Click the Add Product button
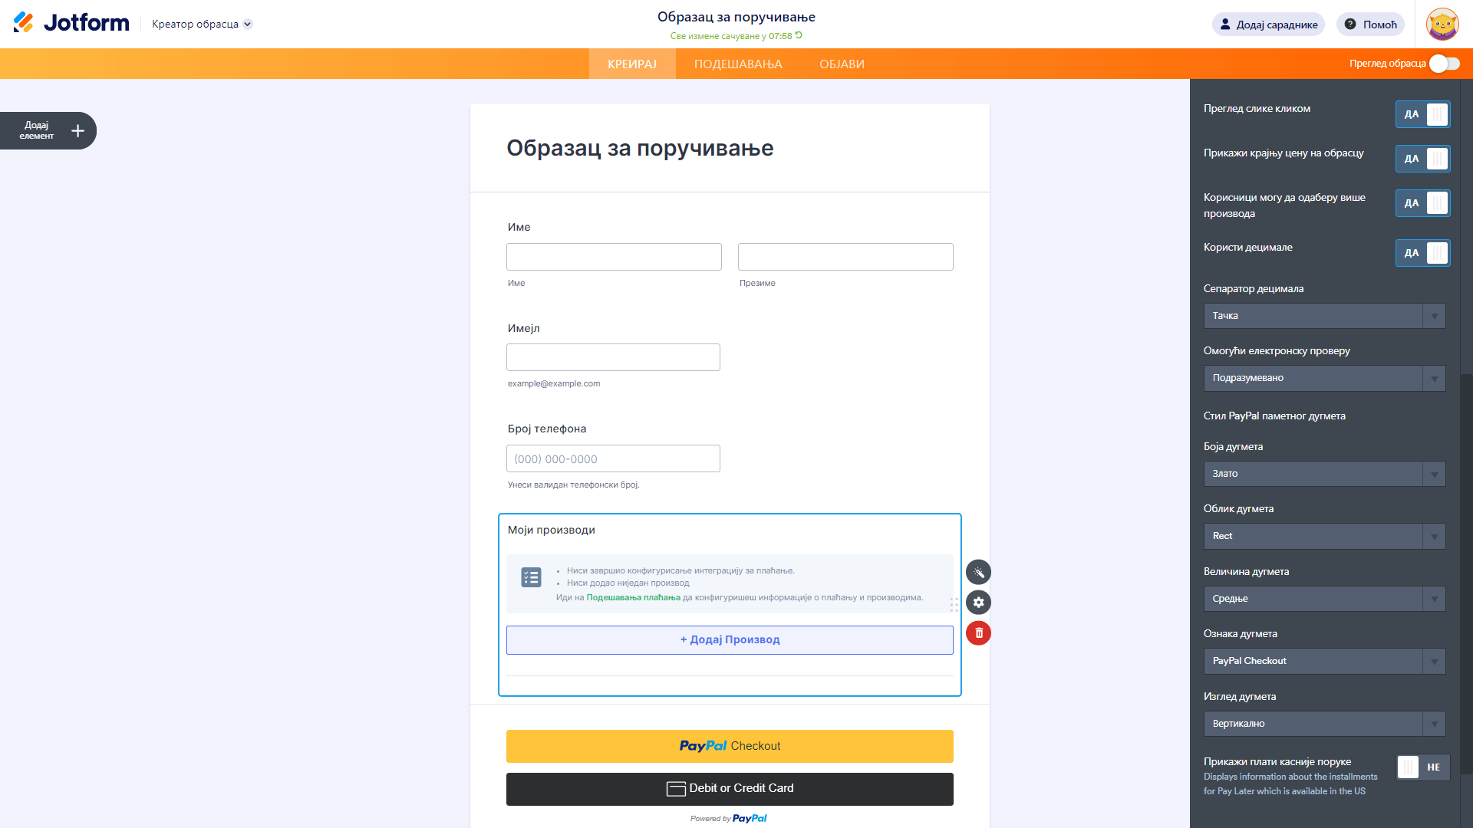The image size is (1473, 828). click(730, 640)
